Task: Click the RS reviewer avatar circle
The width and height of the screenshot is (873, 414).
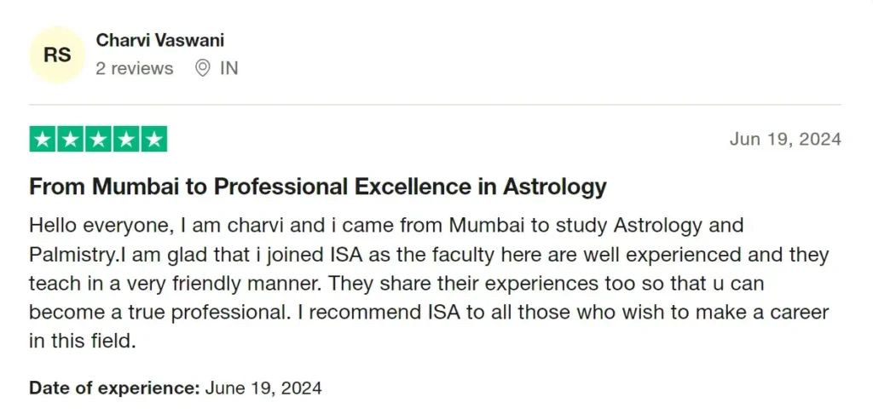Action: tap(57, 55)
